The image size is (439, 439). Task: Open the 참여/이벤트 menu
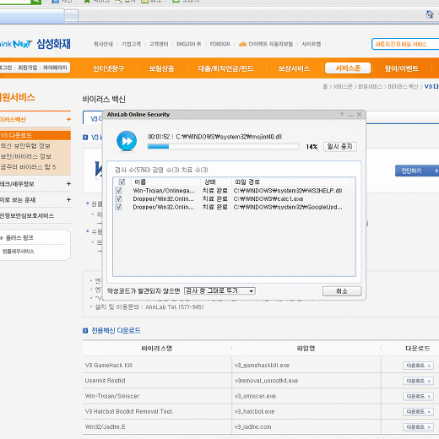coord(402,68)
